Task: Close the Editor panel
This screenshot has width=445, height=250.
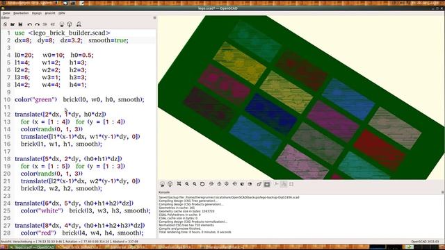Action: tap(154, 17)
